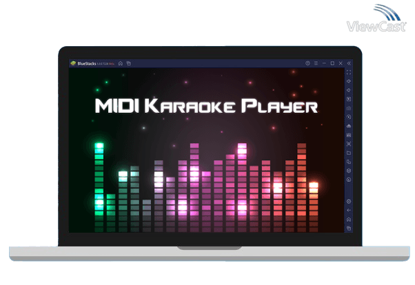Open the media folder icon in sidebar
Viewport: 415px width, 285px height.
click(349, 153)
